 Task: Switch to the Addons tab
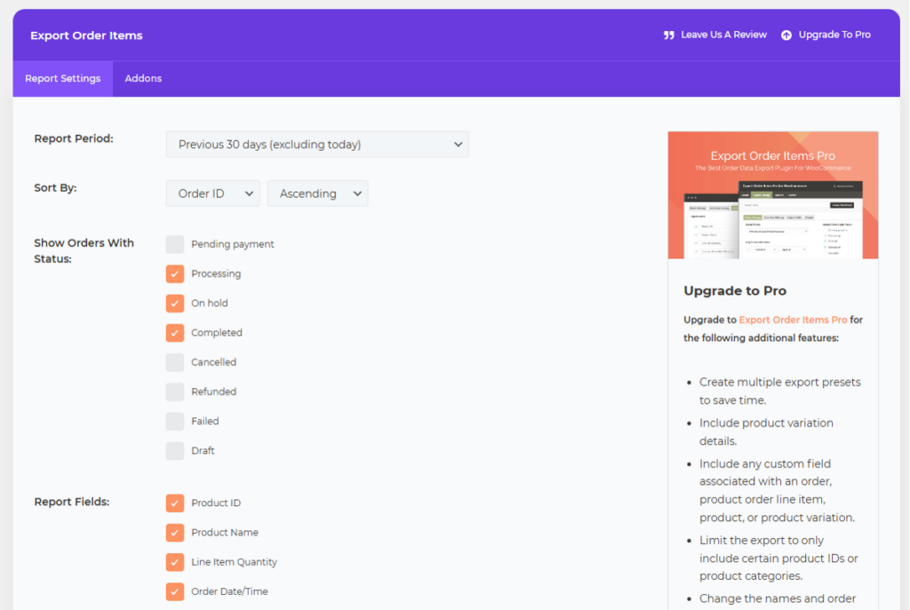[x=143, y=78]
